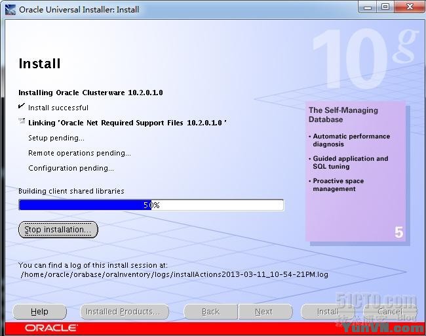Screen dimensions: 426x336
Task: Click 'The Self-Managing Database' panel heading
Action: [x=343, y=115]
